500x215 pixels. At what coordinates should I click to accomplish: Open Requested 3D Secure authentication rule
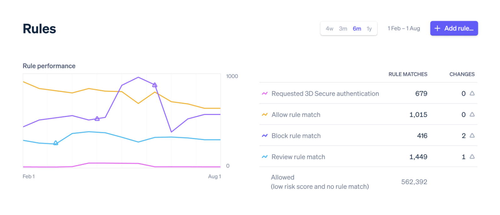(325, 94)
